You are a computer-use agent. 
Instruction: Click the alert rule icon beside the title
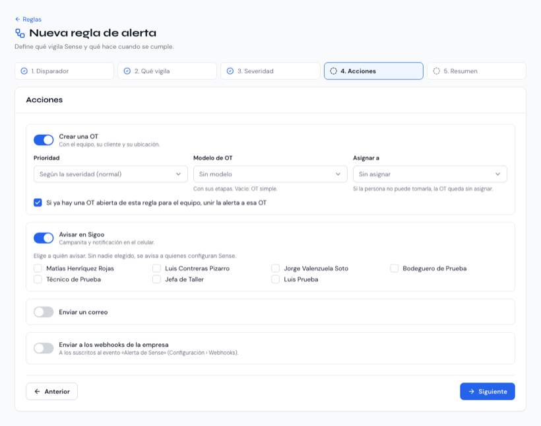[20, 33]
